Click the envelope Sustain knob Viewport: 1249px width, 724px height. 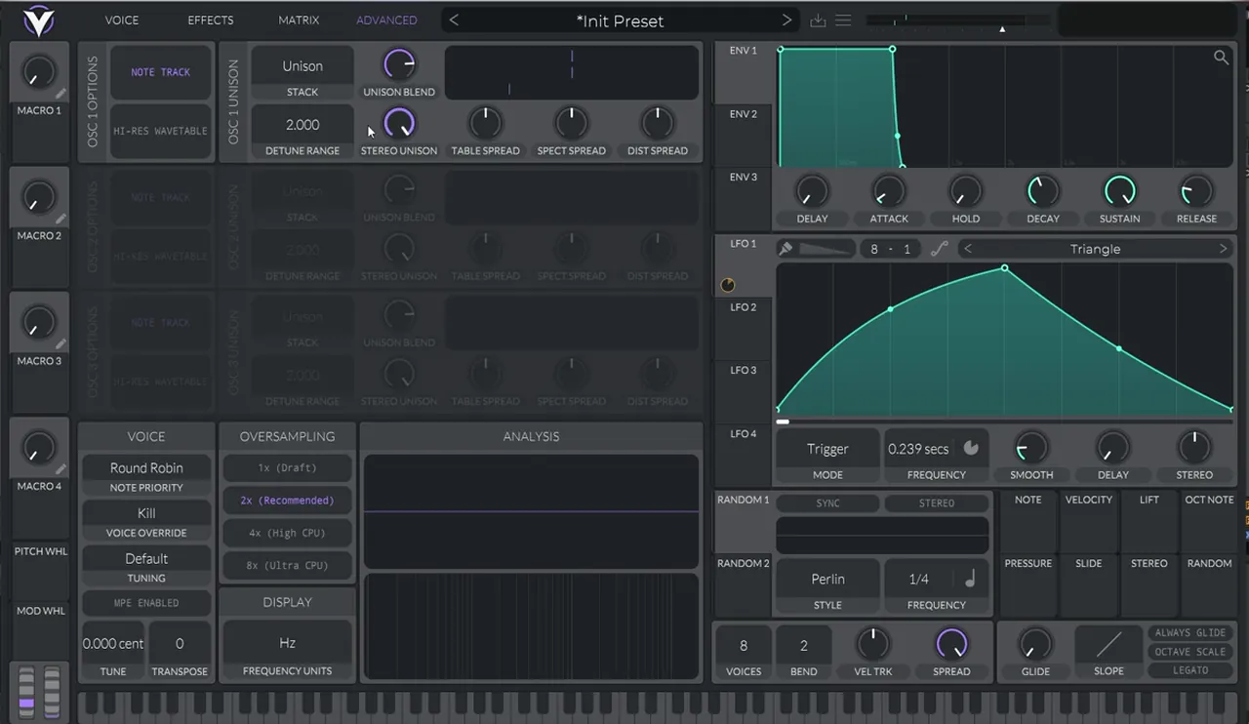tap(1119, 190)
